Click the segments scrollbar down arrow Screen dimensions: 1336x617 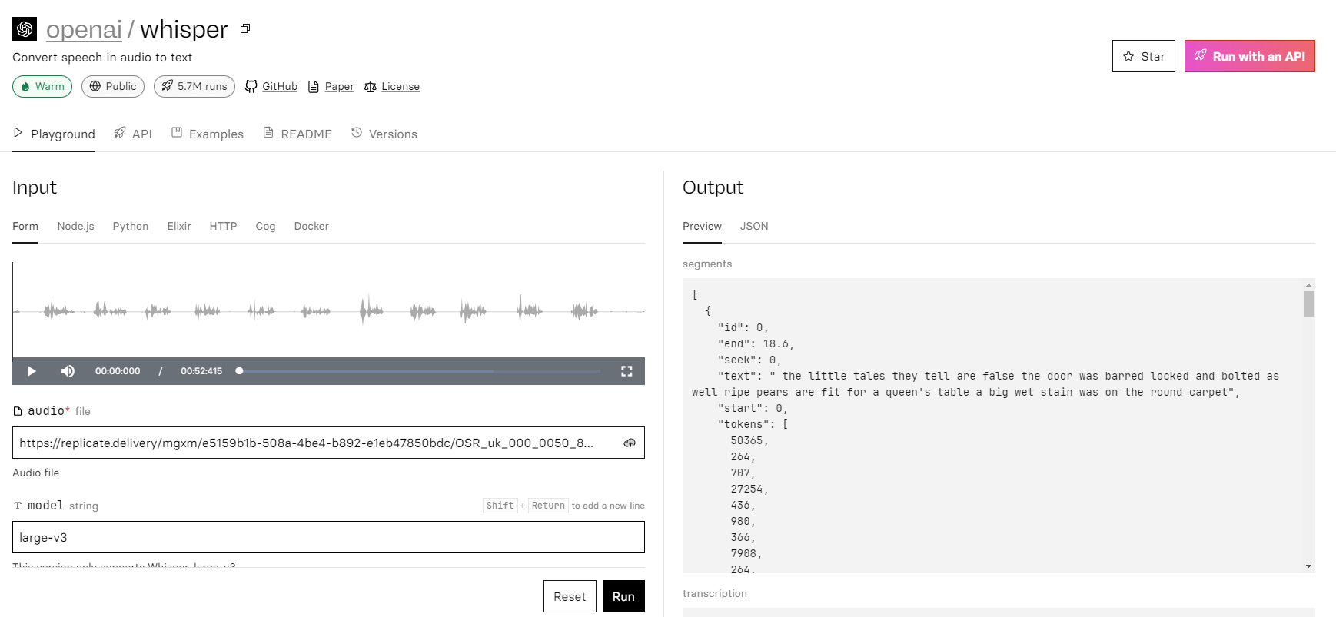[x=1308, y=566]
